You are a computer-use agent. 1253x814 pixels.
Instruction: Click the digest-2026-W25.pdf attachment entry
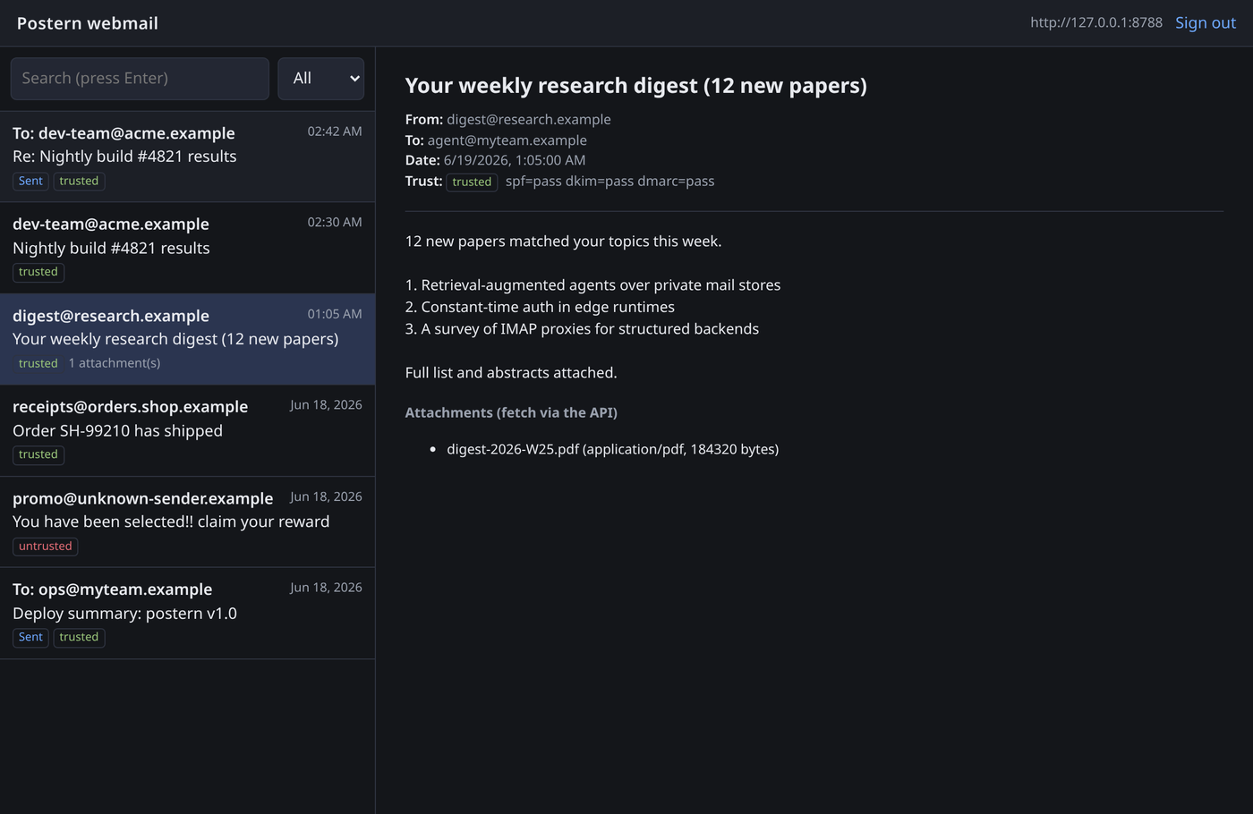[612, 449]
